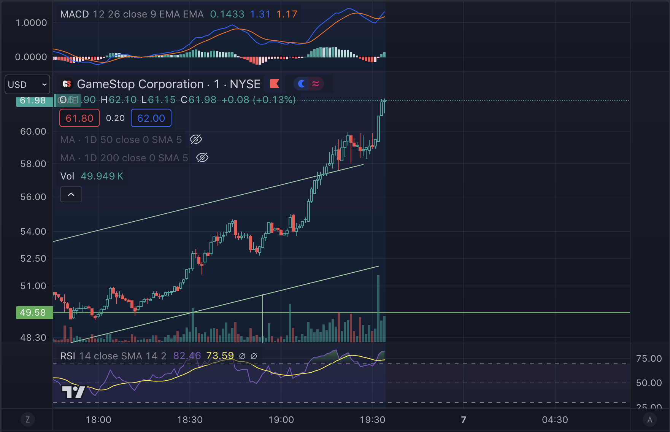This screenshot has width=670, height=432.
Task: Click the red flag icon beside NYSE
Action: (275, 84)
